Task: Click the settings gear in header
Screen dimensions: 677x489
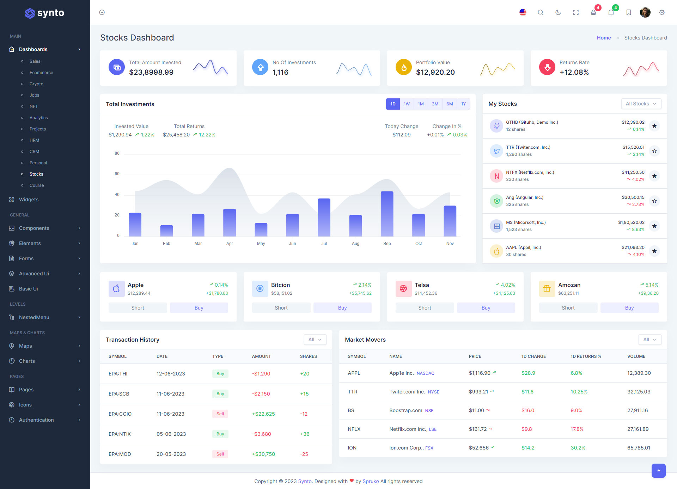Action: click(x=662, y=12)
